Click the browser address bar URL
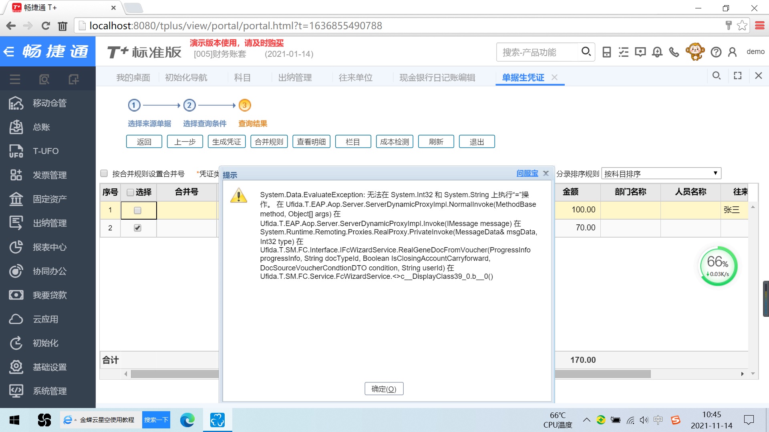This screenshot has width=769, height=432. pyautogui.click(x=236, y=26)
